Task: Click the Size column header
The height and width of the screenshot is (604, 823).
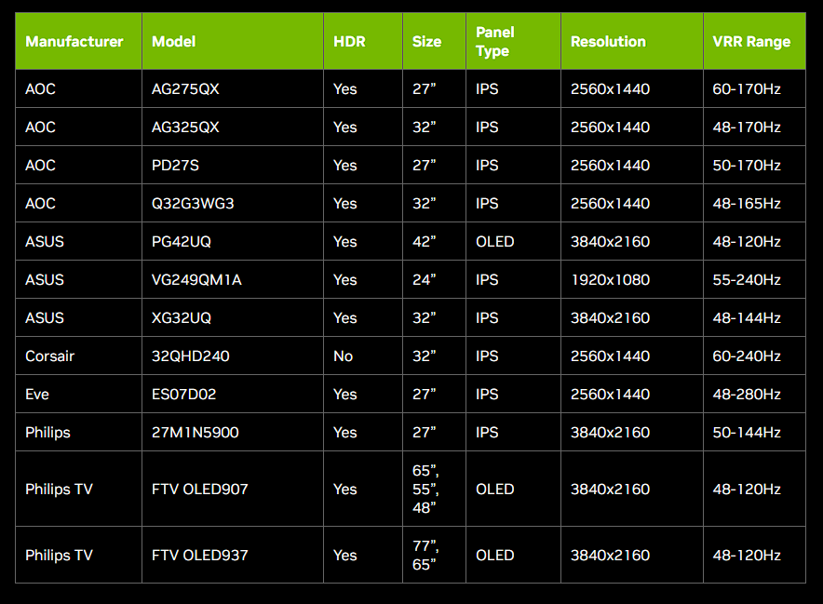Action: (434, 42)
